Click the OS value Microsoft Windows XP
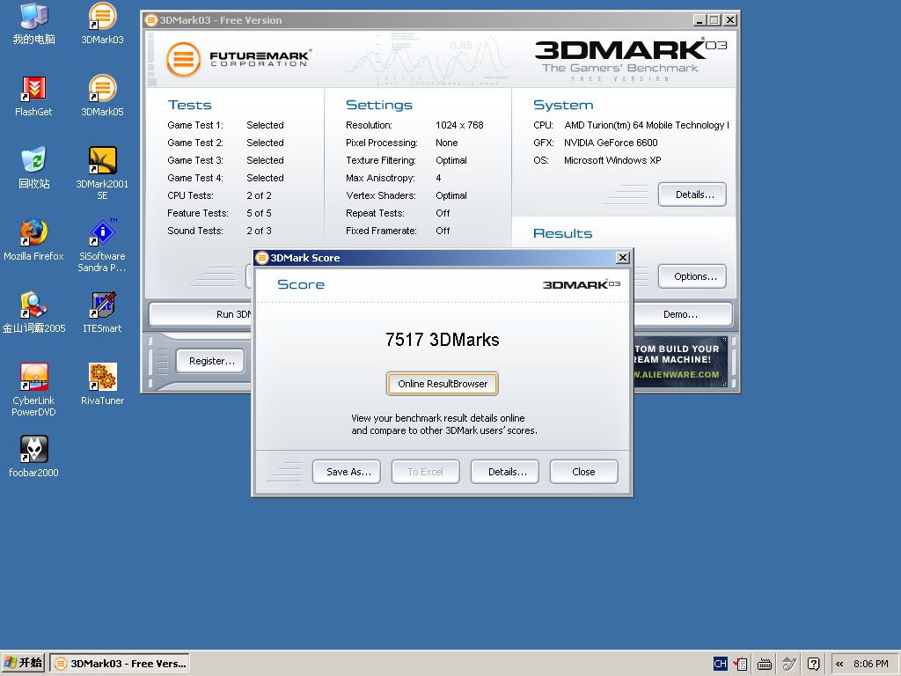 [x=612, y=160]
